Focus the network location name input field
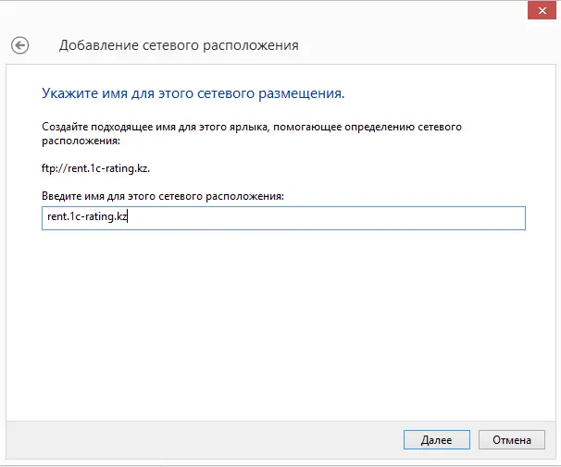Screen dimensions: 561x467 283,218
